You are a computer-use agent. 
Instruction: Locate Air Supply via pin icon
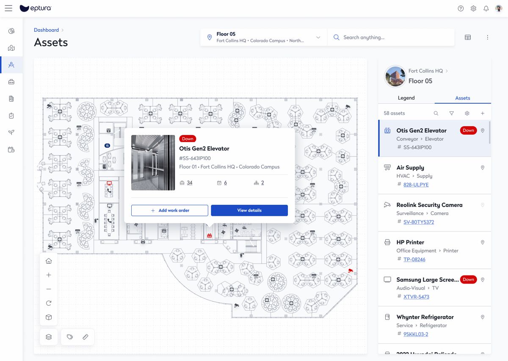coord(482,168)
